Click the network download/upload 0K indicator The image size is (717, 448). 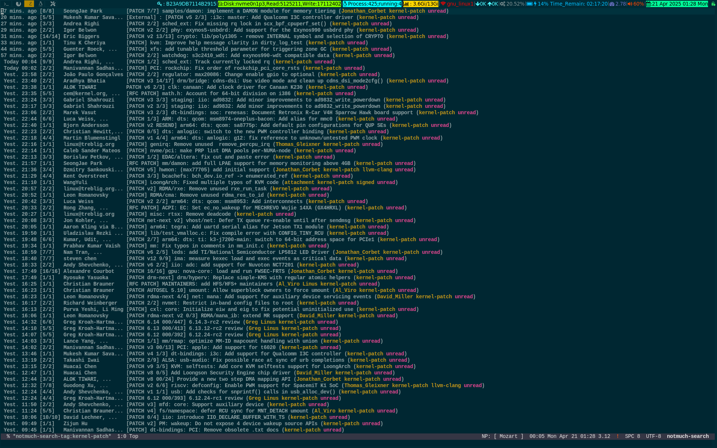[487, 4]
